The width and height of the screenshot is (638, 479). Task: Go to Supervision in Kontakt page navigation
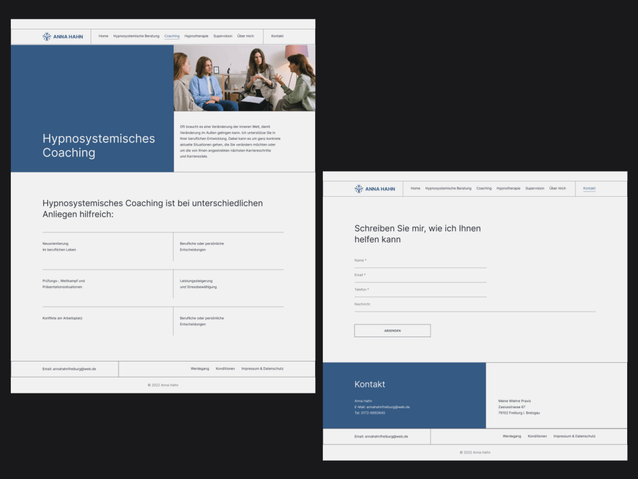tap(535, 188)
